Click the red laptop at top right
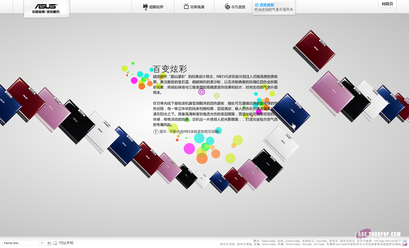409x248 pixels. pyautogui.click(x=315, y=50)
